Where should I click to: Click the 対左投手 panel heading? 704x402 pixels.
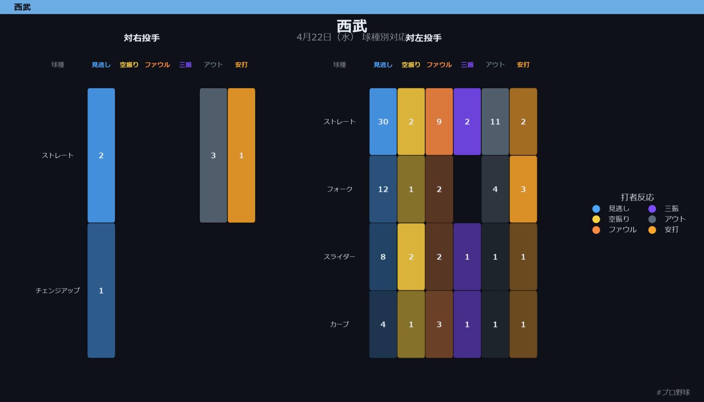tap(423, 38)
